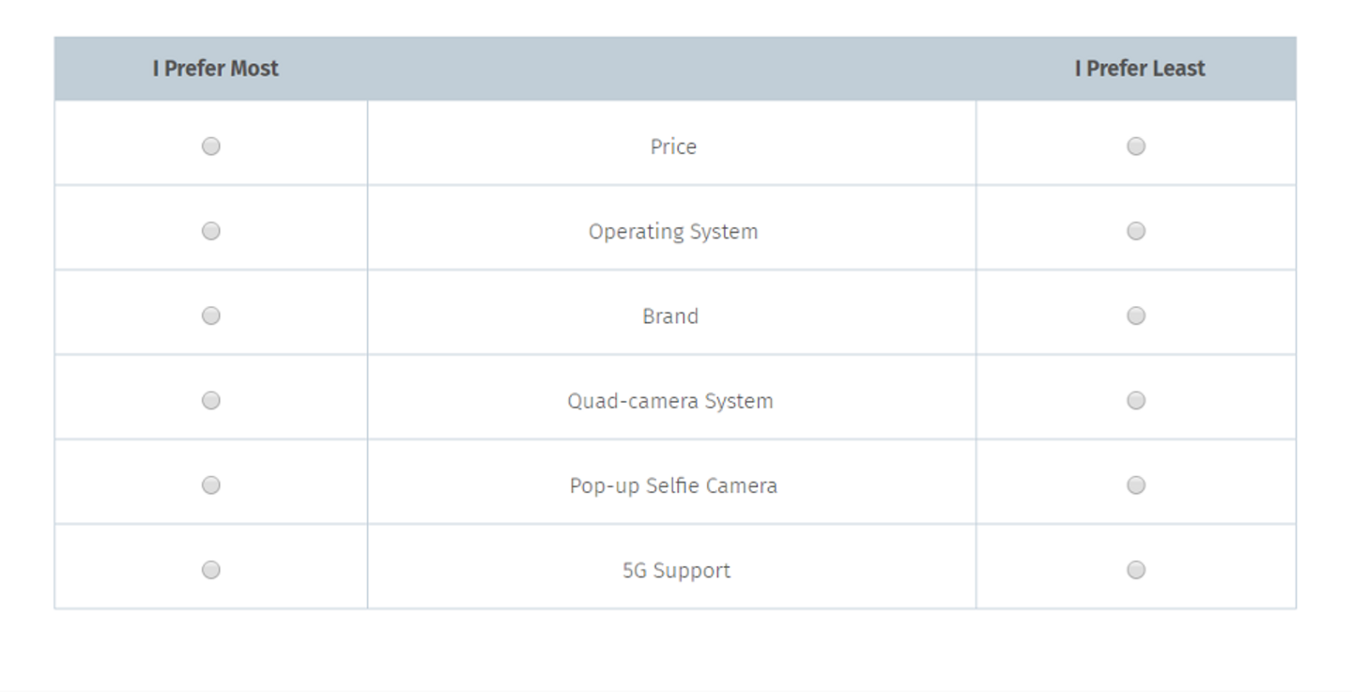Click the Quad-camera System row label

click(671, 400)
